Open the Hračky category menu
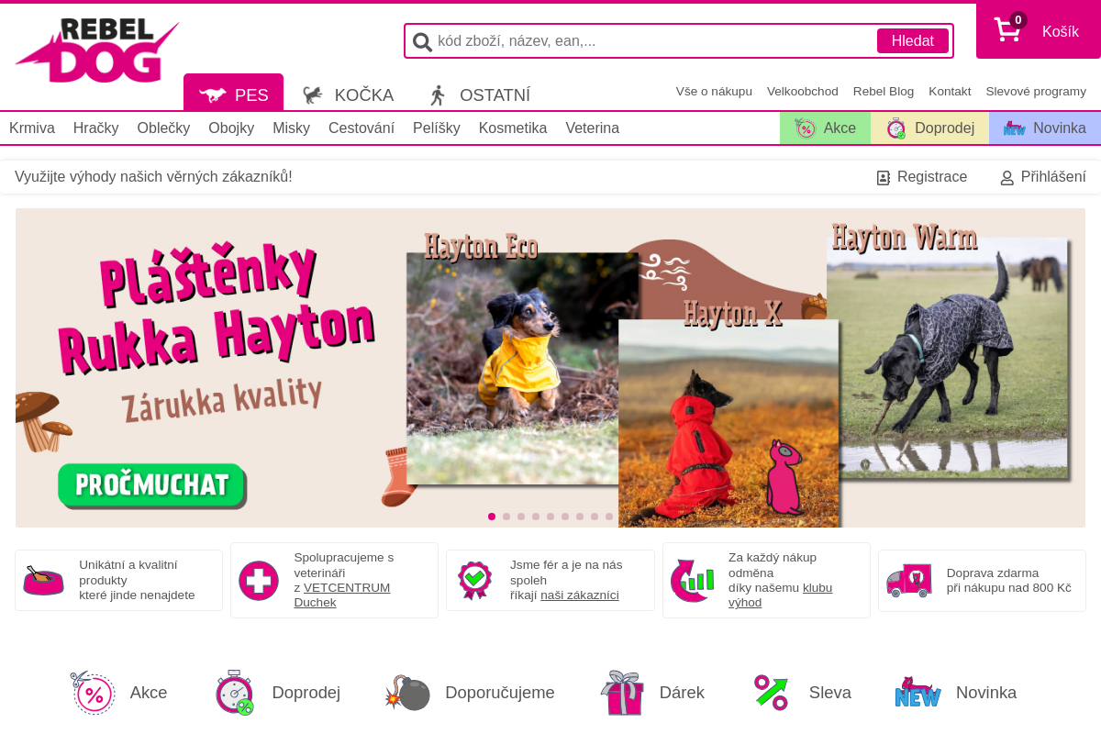Viewport: 1101px width, 734px height. pos(96,128)
